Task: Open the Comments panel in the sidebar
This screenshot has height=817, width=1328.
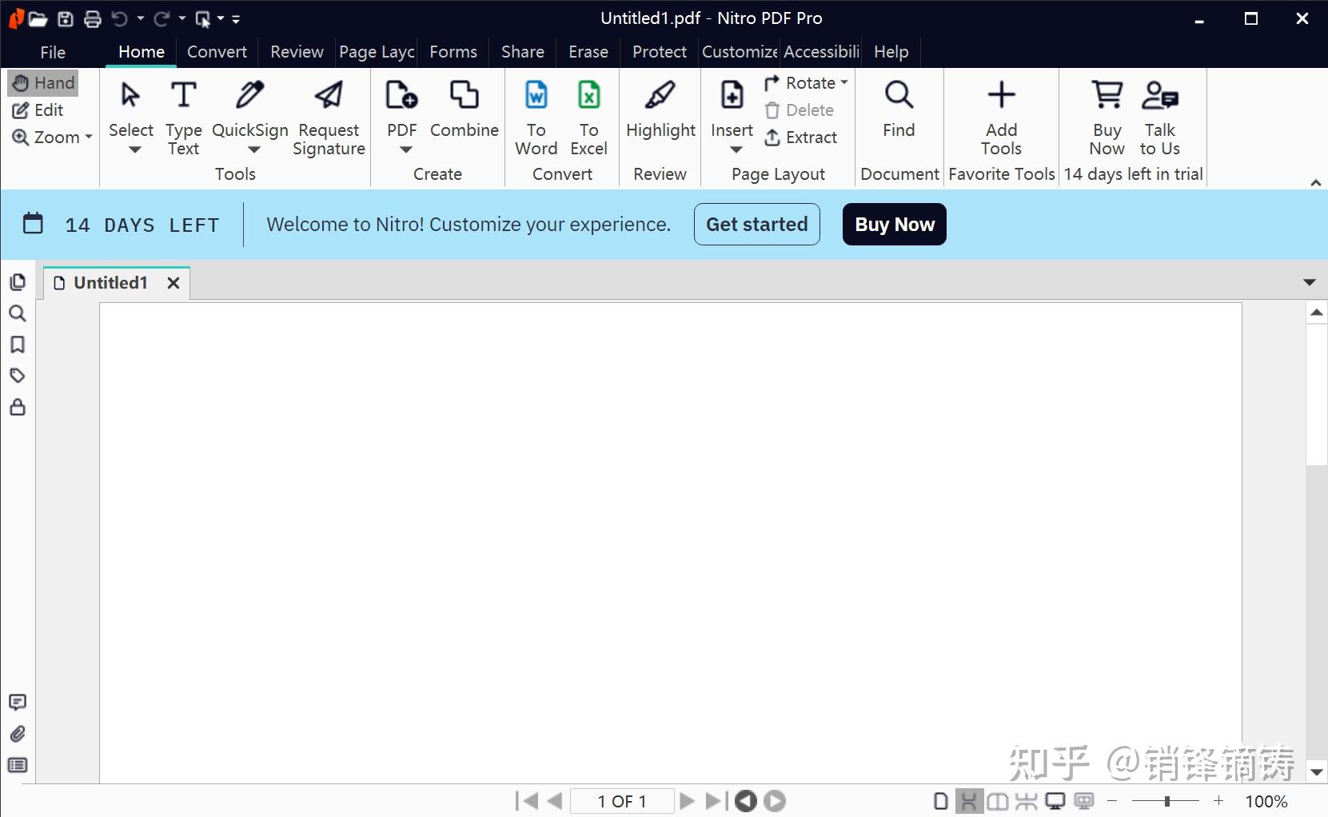Action: pos(18,703)
